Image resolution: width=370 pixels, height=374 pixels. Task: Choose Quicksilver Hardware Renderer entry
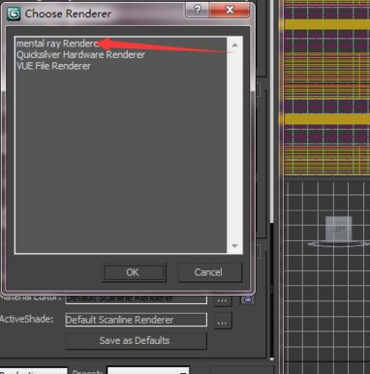click(x=80, y=54)
